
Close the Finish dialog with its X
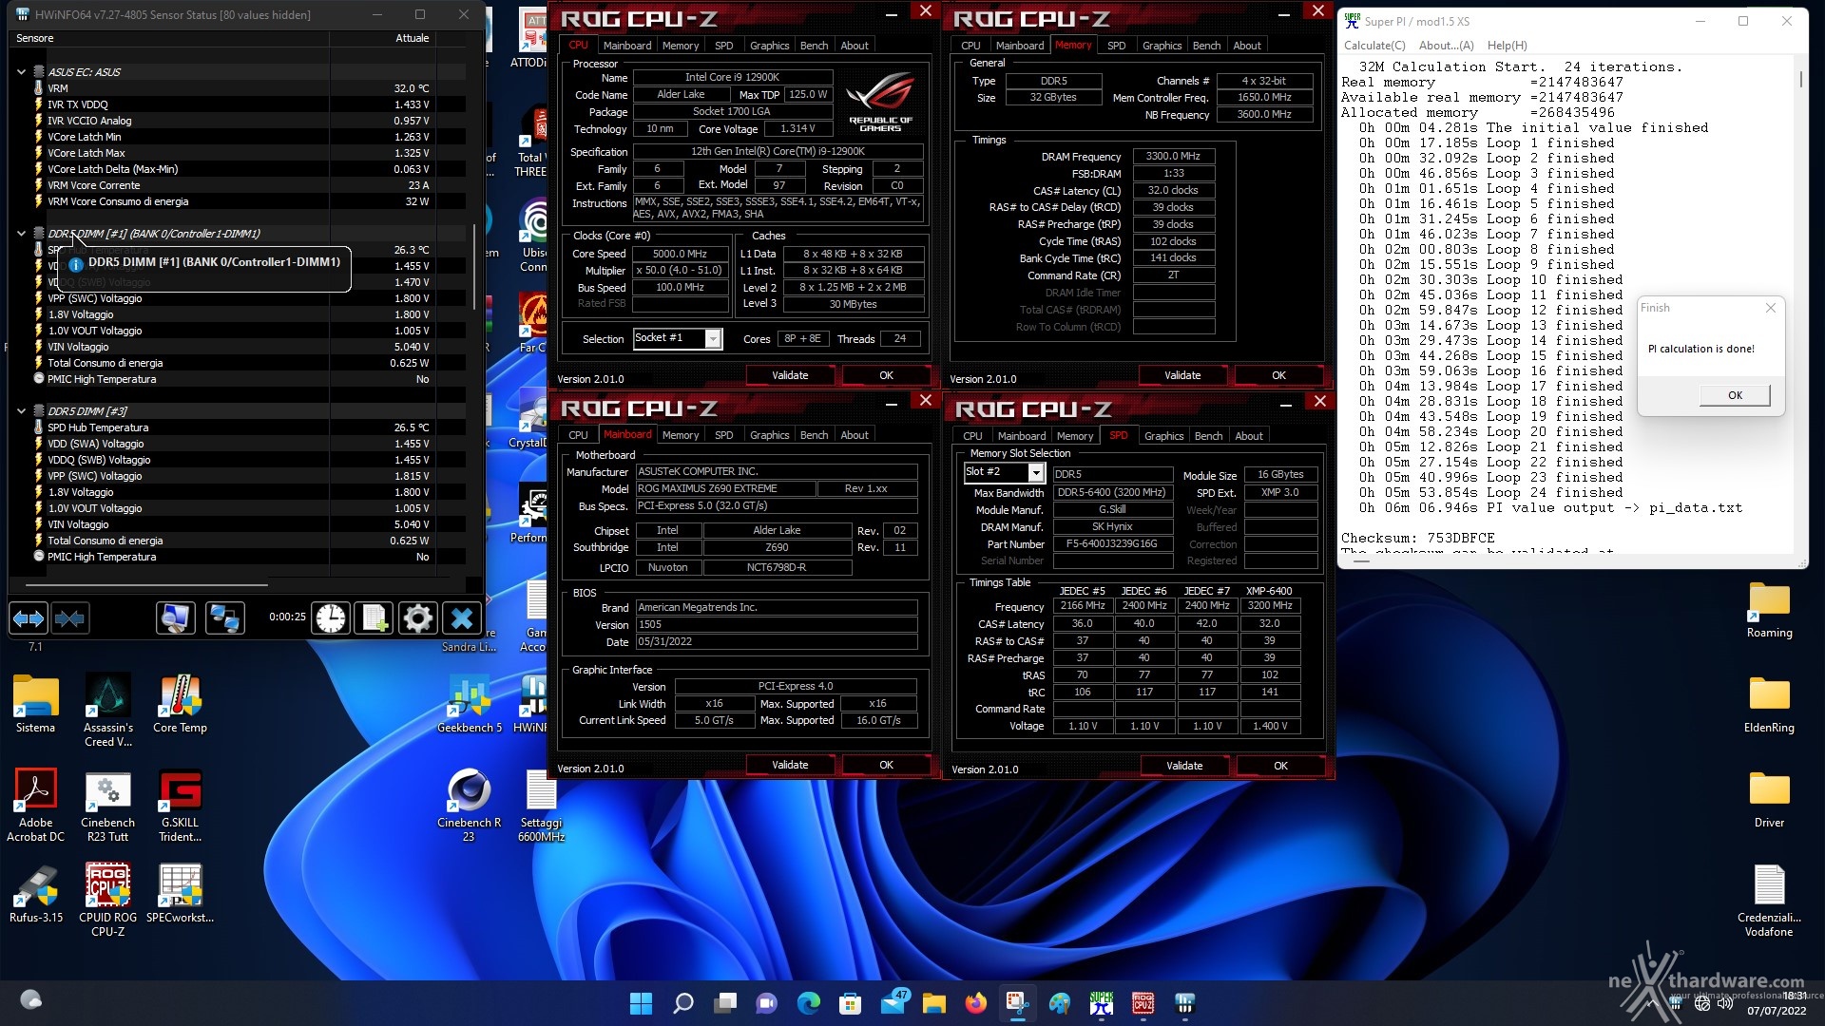coord(1770,308)
